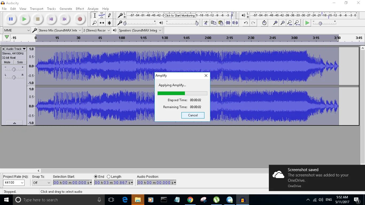Select the Length radio button
This screenshot has height=205, width=365.
click(x=108, y=177)
